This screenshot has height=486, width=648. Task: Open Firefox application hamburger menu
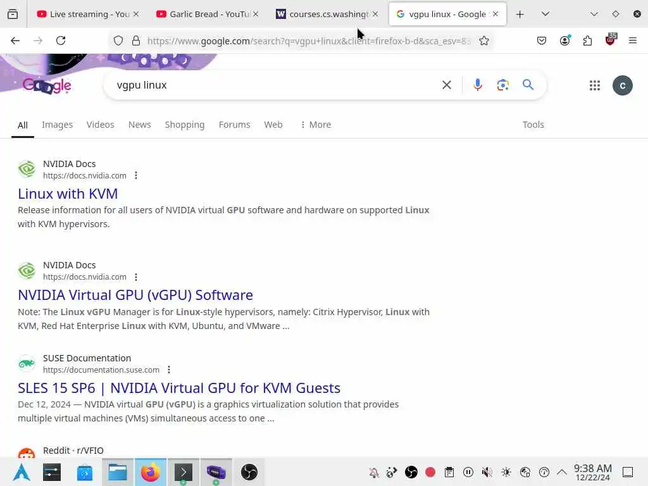[632, 40]
